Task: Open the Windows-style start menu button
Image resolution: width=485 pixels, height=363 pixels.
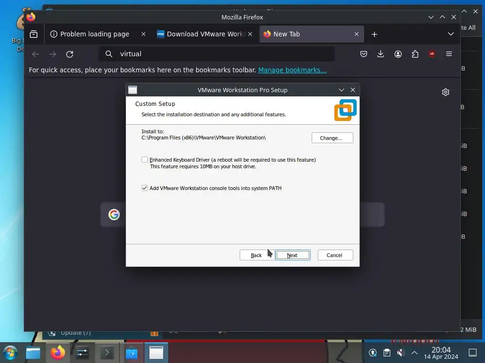Action: point(10,353)
